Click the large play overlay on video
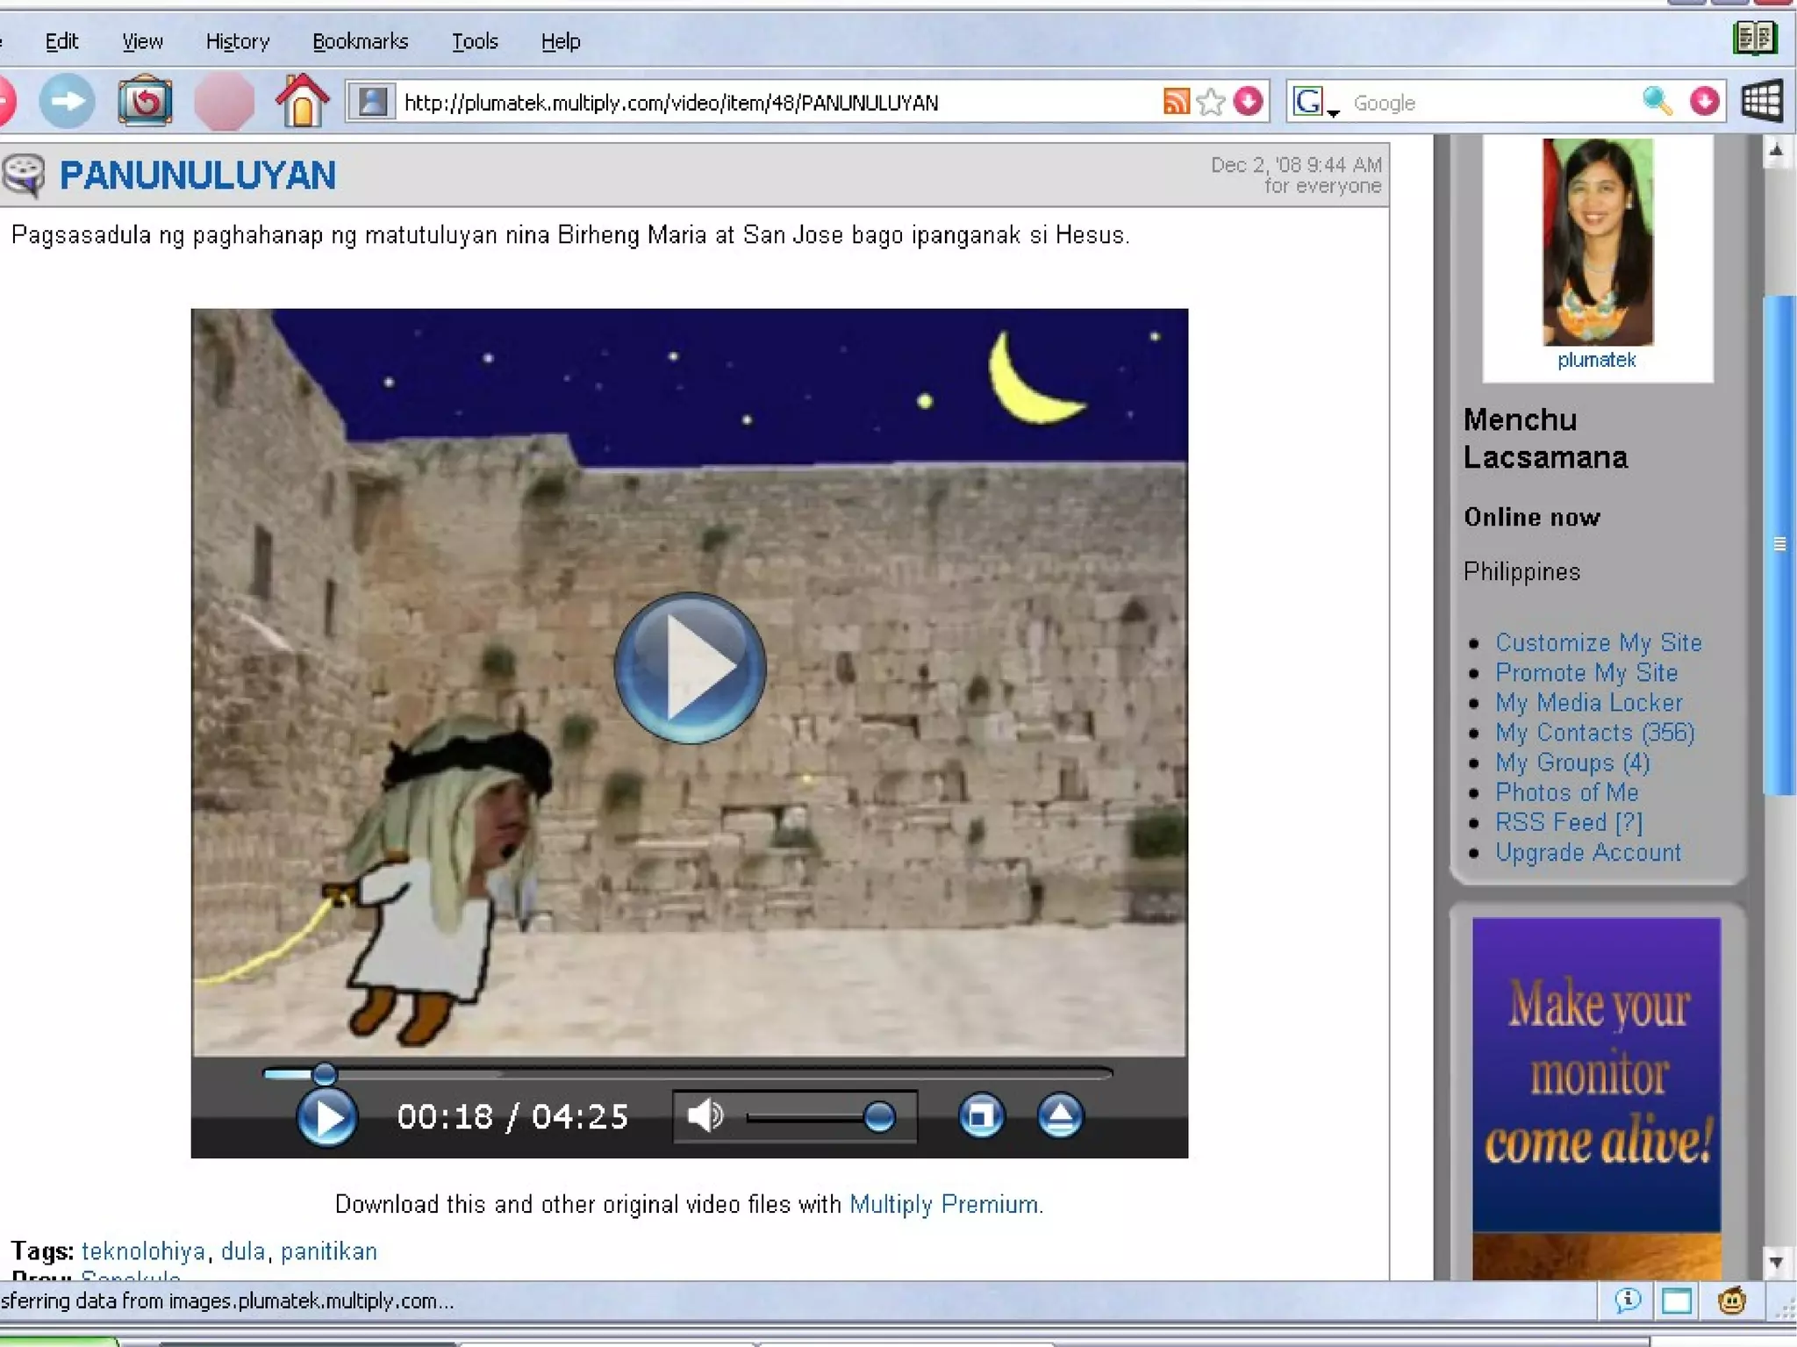 point(690,668)
